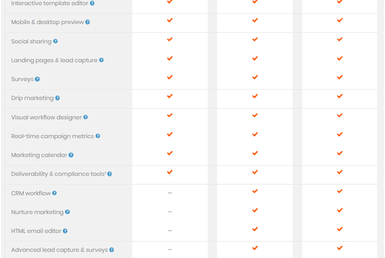Click help icon beside Interactive template editor
This screenshot has width=385, height=258.
click(x=92, y=3)
